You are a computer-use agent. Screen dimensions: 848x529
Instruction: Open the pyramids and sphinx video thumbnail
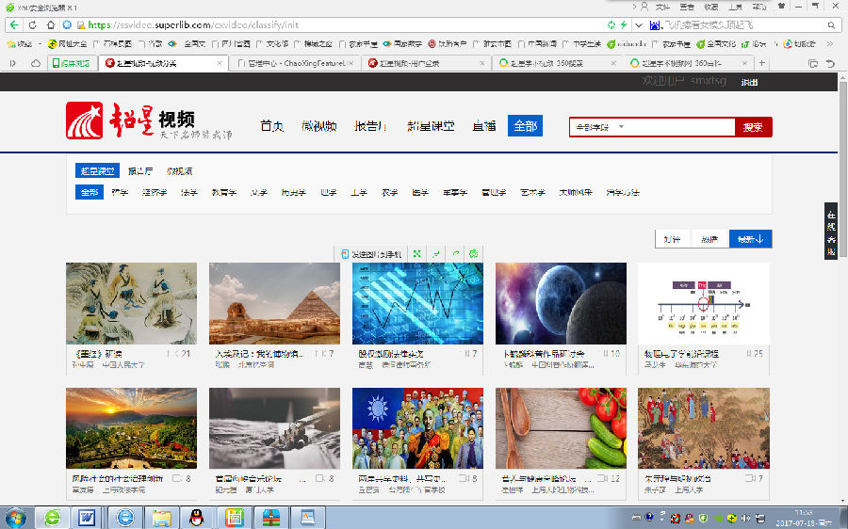[275, 304]
